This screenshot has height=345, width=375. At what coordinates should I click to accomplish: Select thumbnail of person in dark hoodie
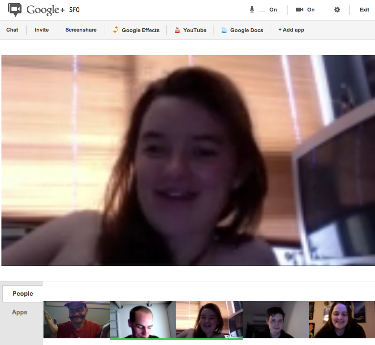pos(276,320)
